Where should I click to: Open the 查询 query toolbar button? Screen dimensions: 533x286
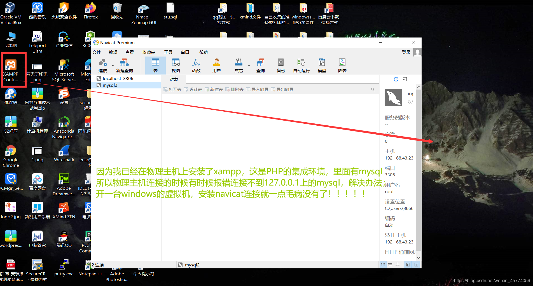(x=261, y=65)
